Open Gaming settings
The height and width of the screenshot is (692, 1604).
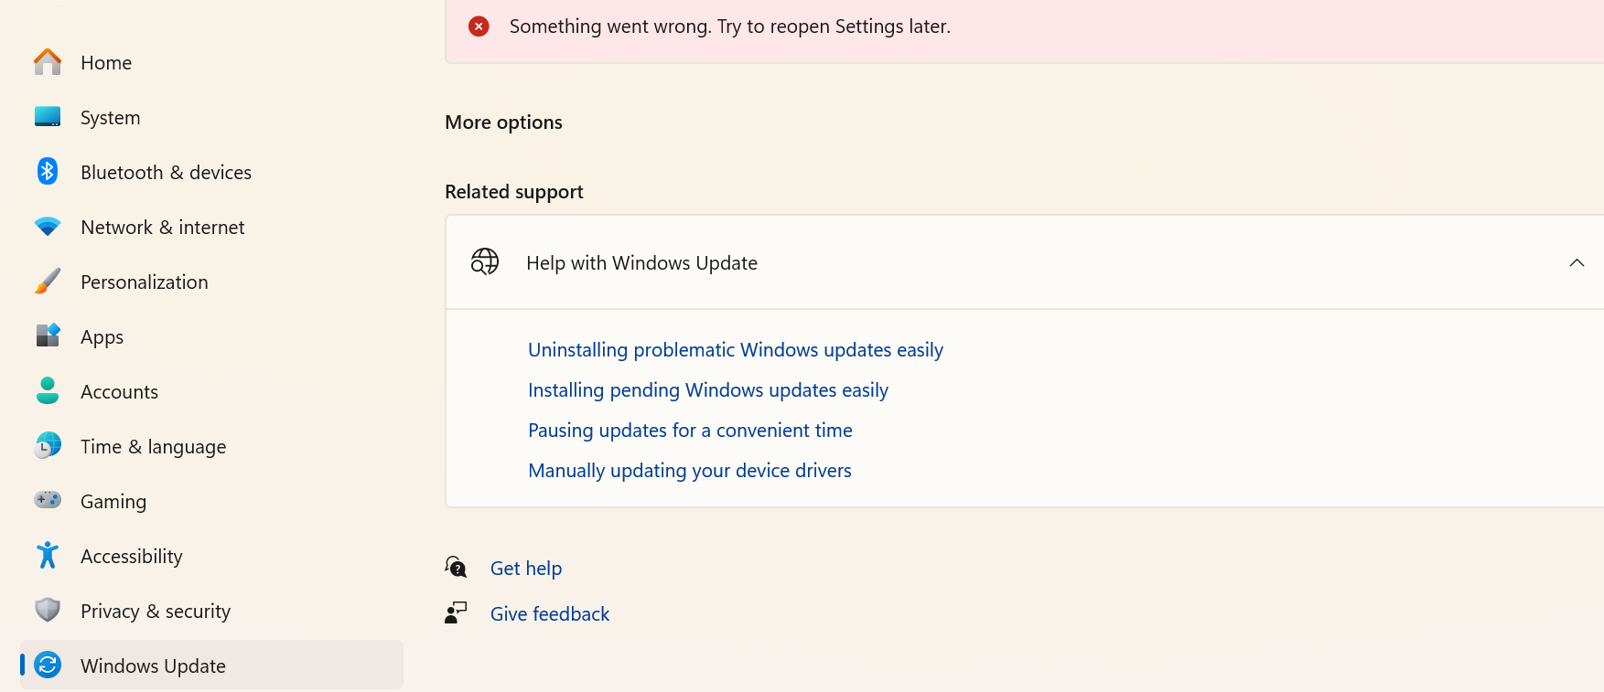[211, 501]
